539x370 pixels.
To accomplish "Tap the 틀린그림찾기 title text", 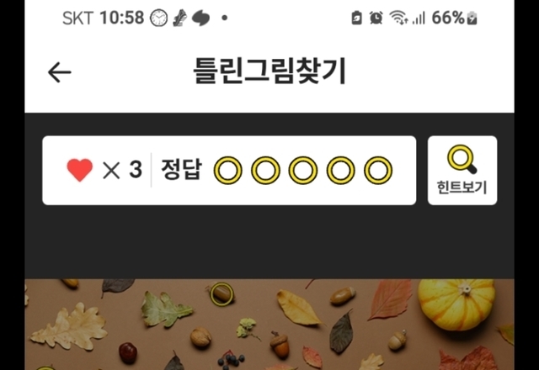I will click(x=269, y=71).
